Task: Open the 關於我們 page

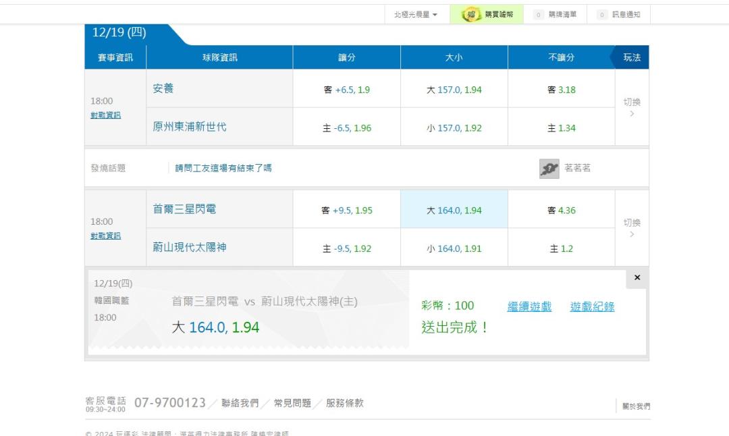Action: [636, 406]
